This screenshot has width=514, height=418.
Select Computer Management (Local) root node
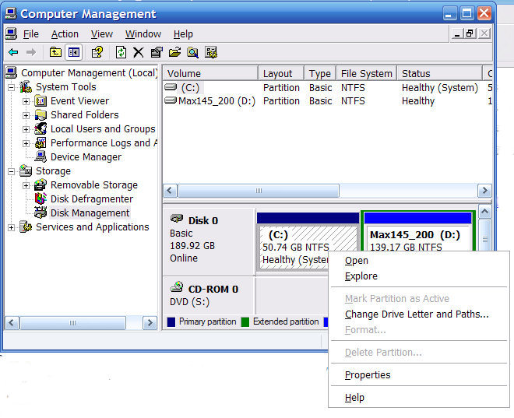coord(89,72)
